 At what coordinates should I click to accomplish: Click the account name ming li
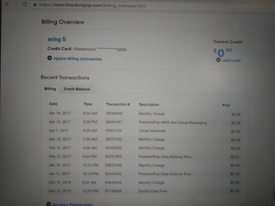click(57, 39)
